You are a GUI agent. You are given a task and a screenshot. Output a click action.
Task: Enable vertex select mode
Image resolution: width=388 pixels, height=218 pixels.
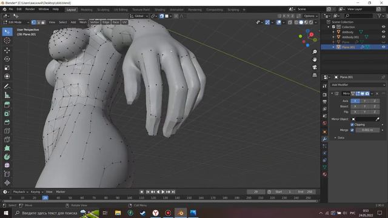(34, 22)
